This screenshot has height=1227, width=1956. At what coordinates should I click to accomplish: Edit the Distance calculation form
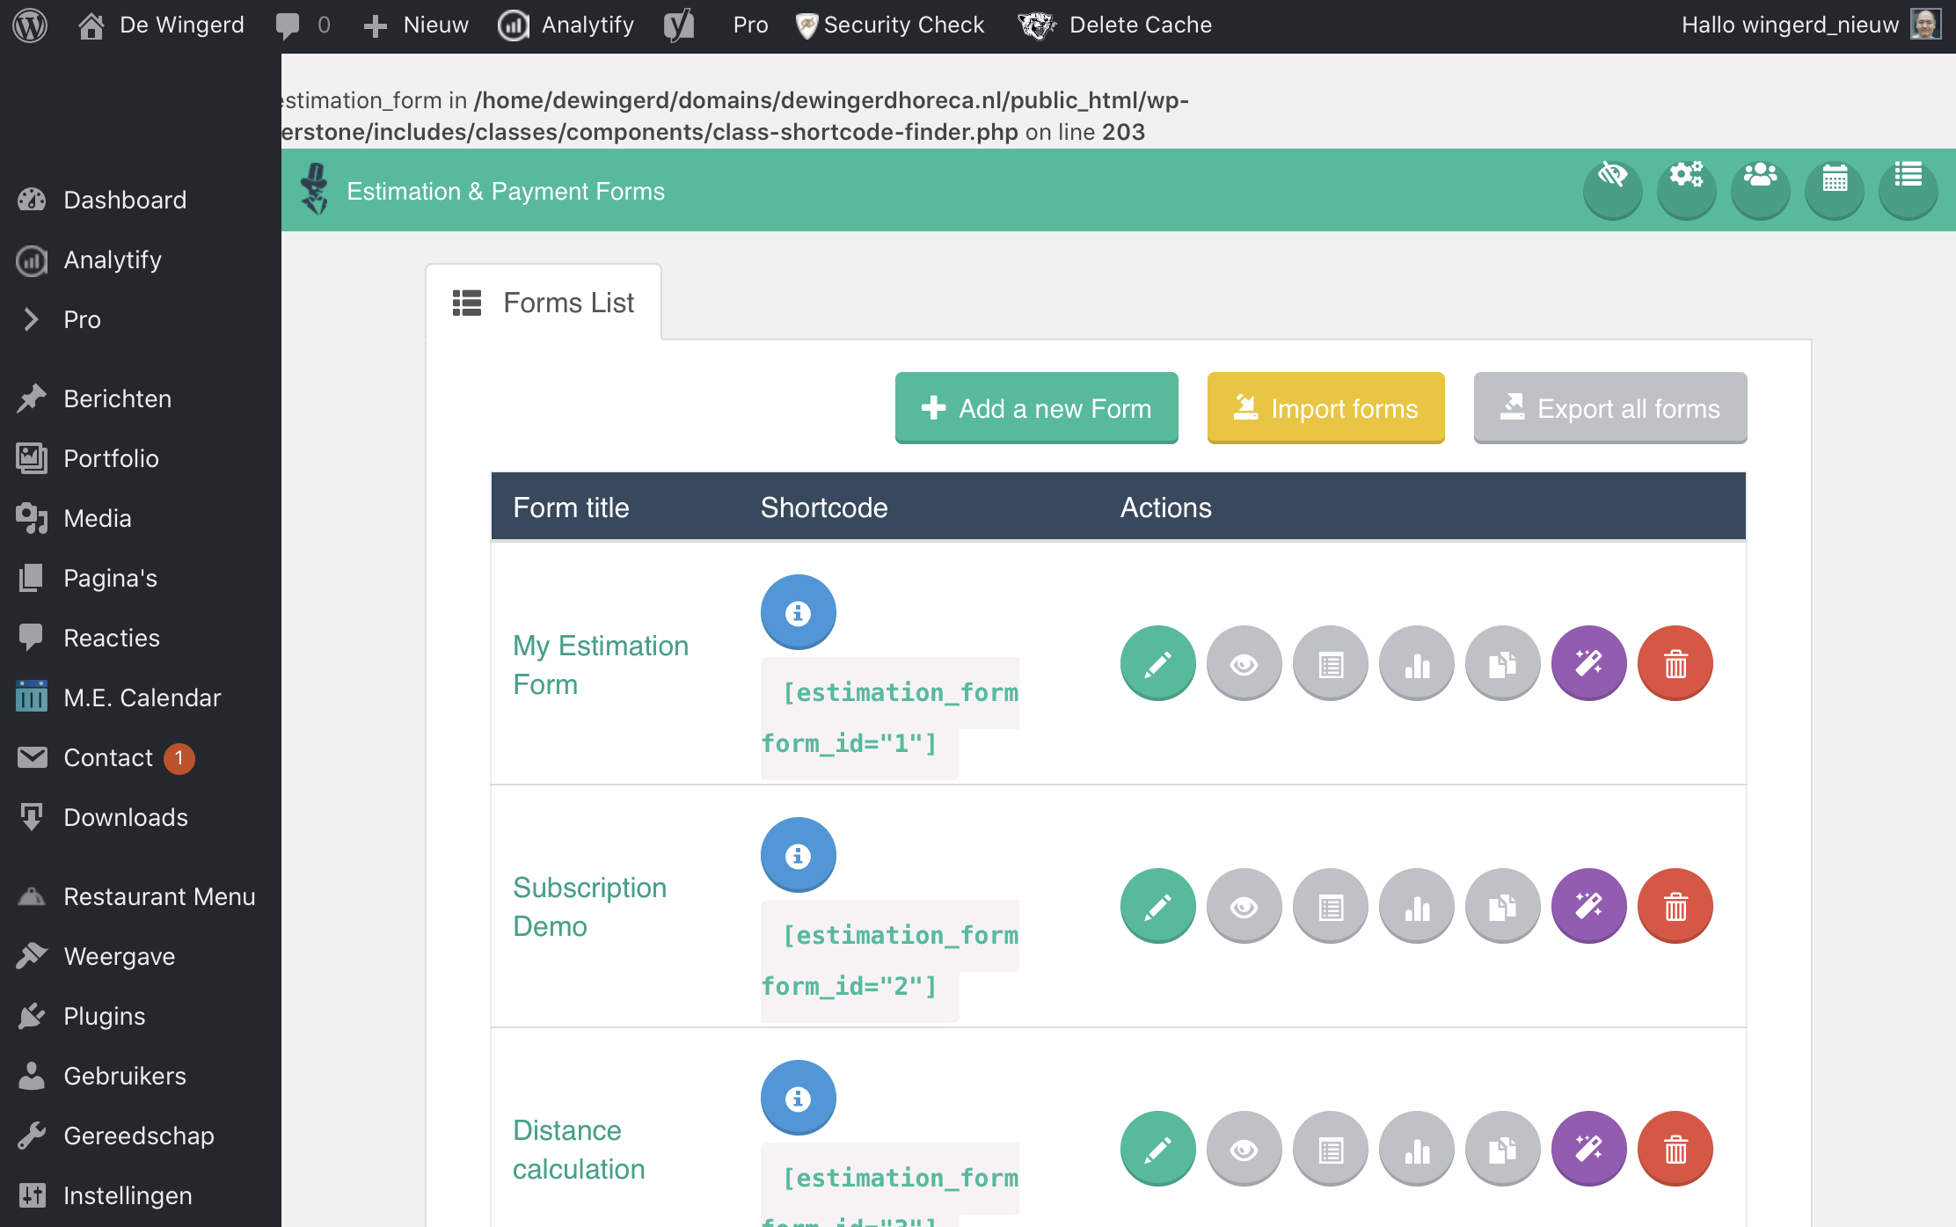click(x=1157, y=1149)
